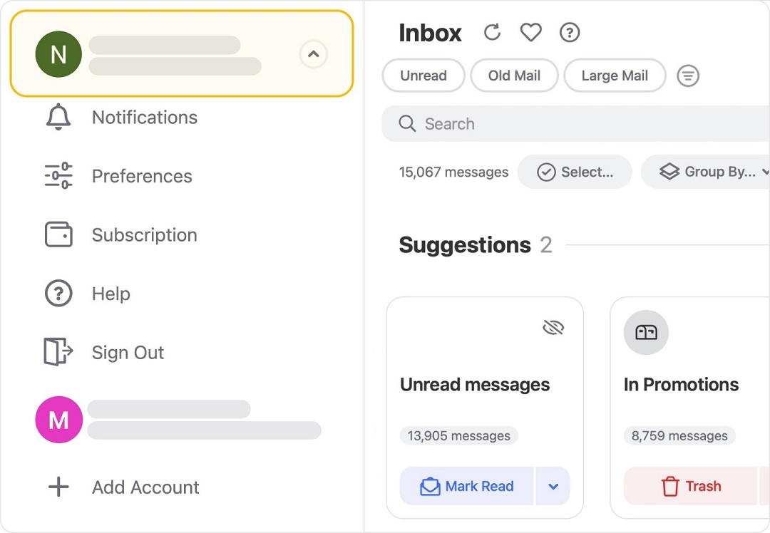Screen dimensions: 770x533
Task: Click the filter icon beside Large Mail
Action: (x=687, y=76)
